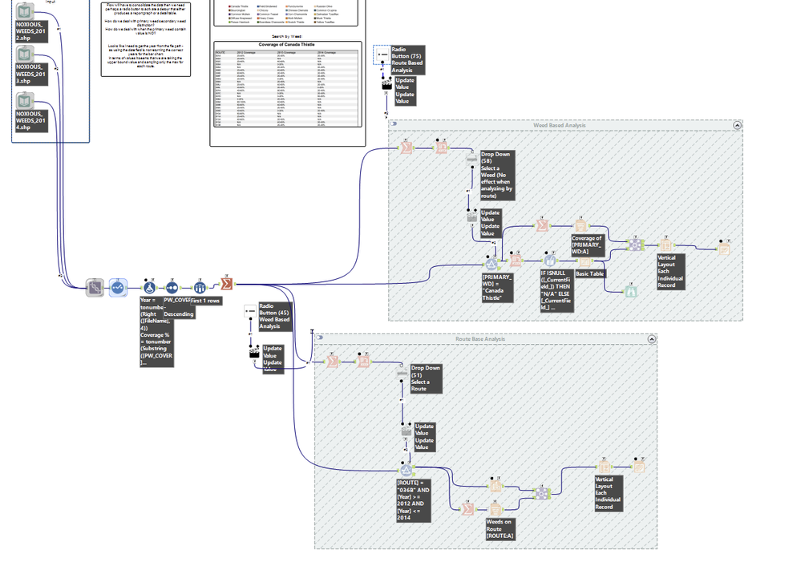Image resolution: width=801 pixels, height=562 pixels.
Task: Click Render output tool in Weed Based Analysis
Action: [x=724, y=249]
